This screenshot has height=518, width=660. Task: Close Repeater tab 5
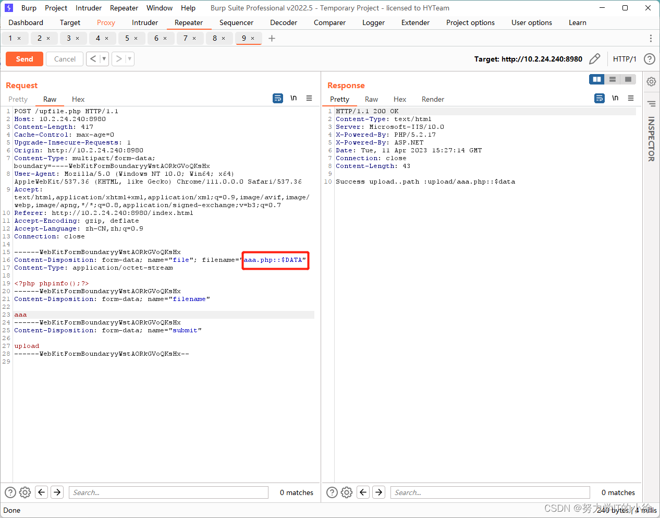tap(136, 39)
